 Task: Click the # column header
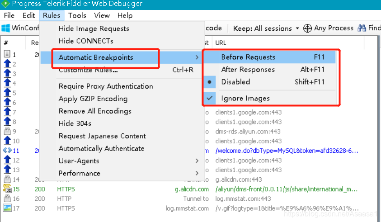click(x=6, y=43)
